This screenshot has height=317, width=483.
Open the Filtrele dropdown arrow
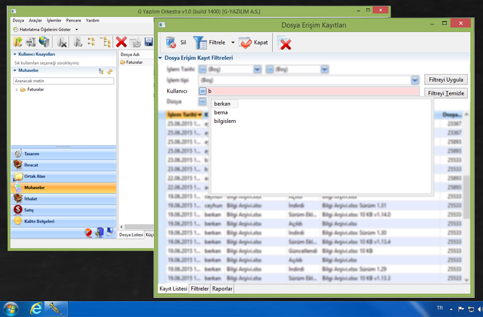233,42
